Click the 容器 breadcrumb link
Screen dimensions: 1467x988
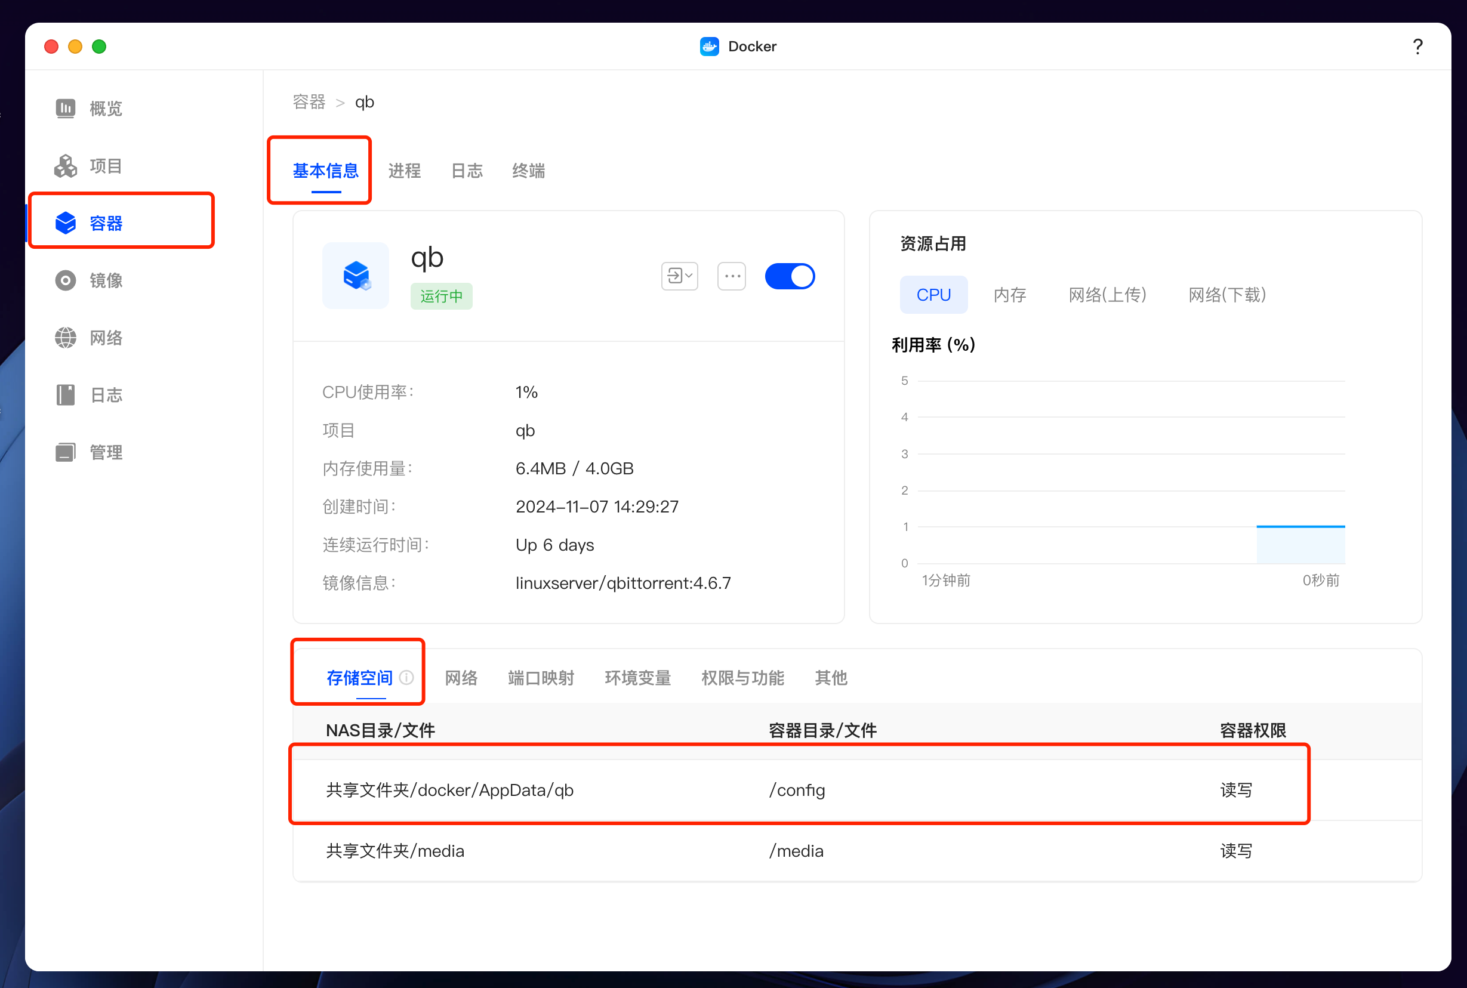309,102
